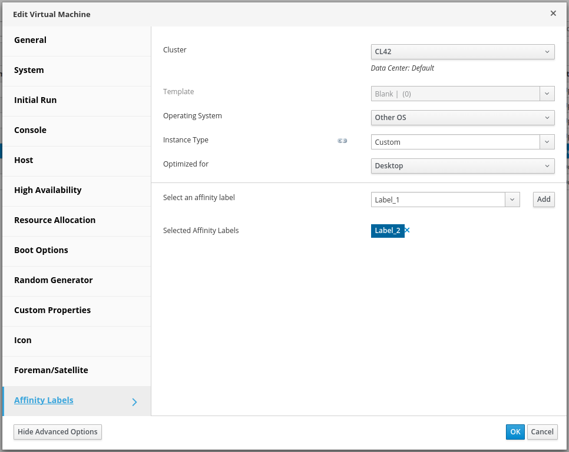569x452 pixels.
Task: Expand the affinity label selector arrow
Action: click(512, 200)
